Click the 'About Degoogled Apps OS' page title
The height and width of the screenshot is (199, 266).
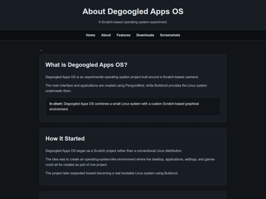(x=133, y=11)
